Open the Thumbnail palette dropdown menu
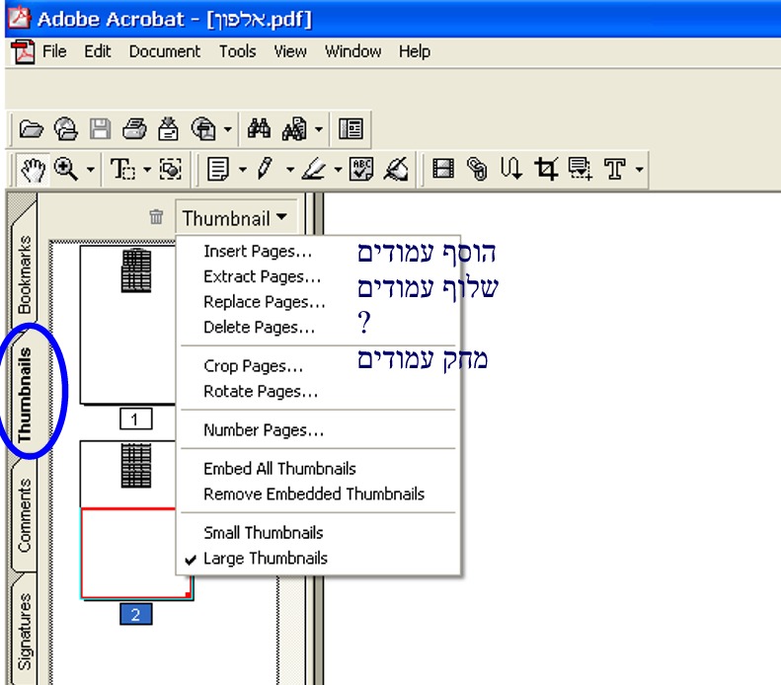 [236, 218]
